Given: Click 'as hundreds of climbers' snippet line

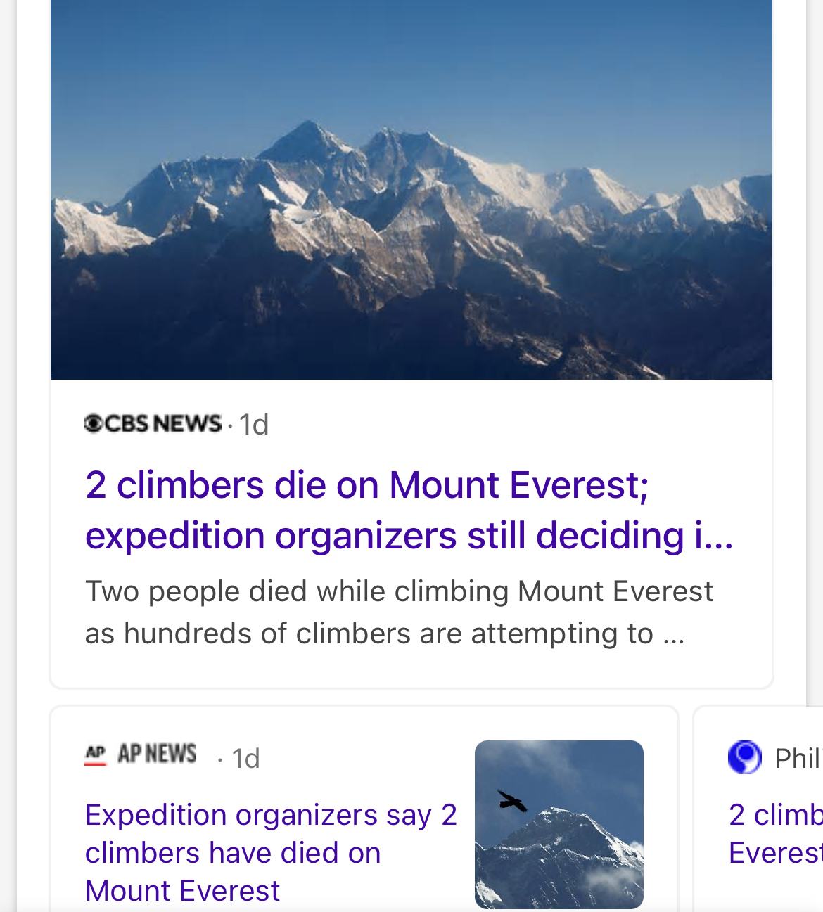Looking at the screenshot, I should click(x=384, y=634).
